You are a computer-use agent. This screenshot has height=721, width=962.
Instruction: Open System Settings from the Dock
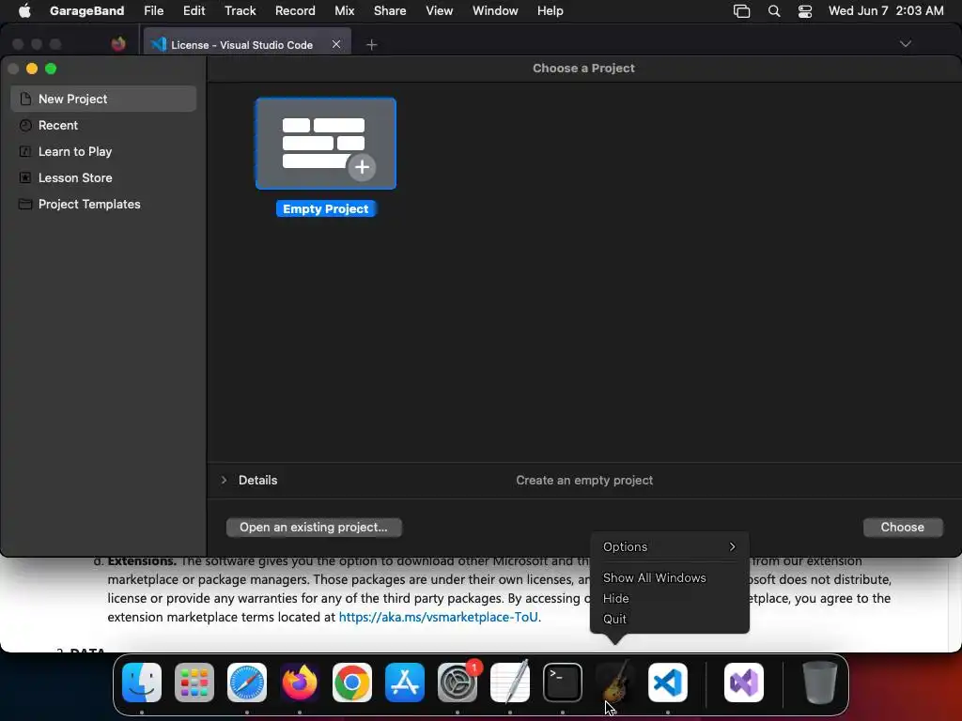458,683
